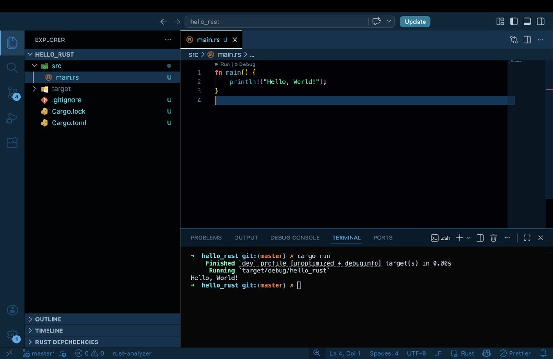Open main.rs in the file tree

[x=102, y=77]
